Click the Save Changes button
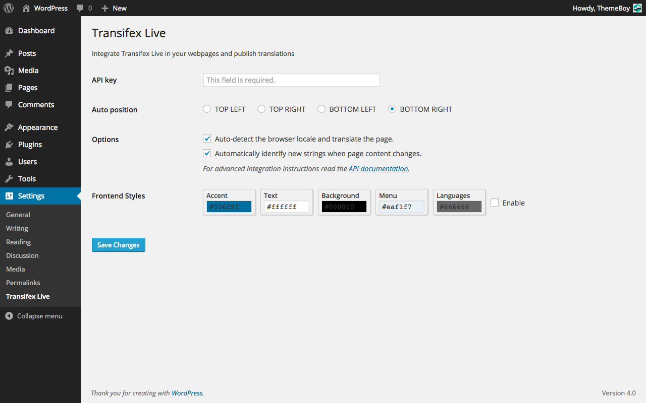Viewport: 646px width, 403px height. [x=119, y=245]
